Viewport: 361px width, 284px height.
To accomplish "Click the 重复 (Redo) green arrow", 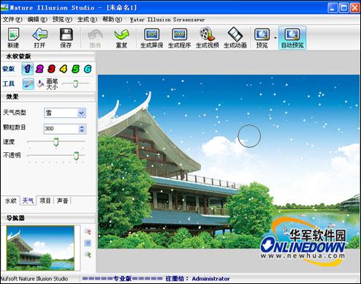I will [x=121, y=38].
